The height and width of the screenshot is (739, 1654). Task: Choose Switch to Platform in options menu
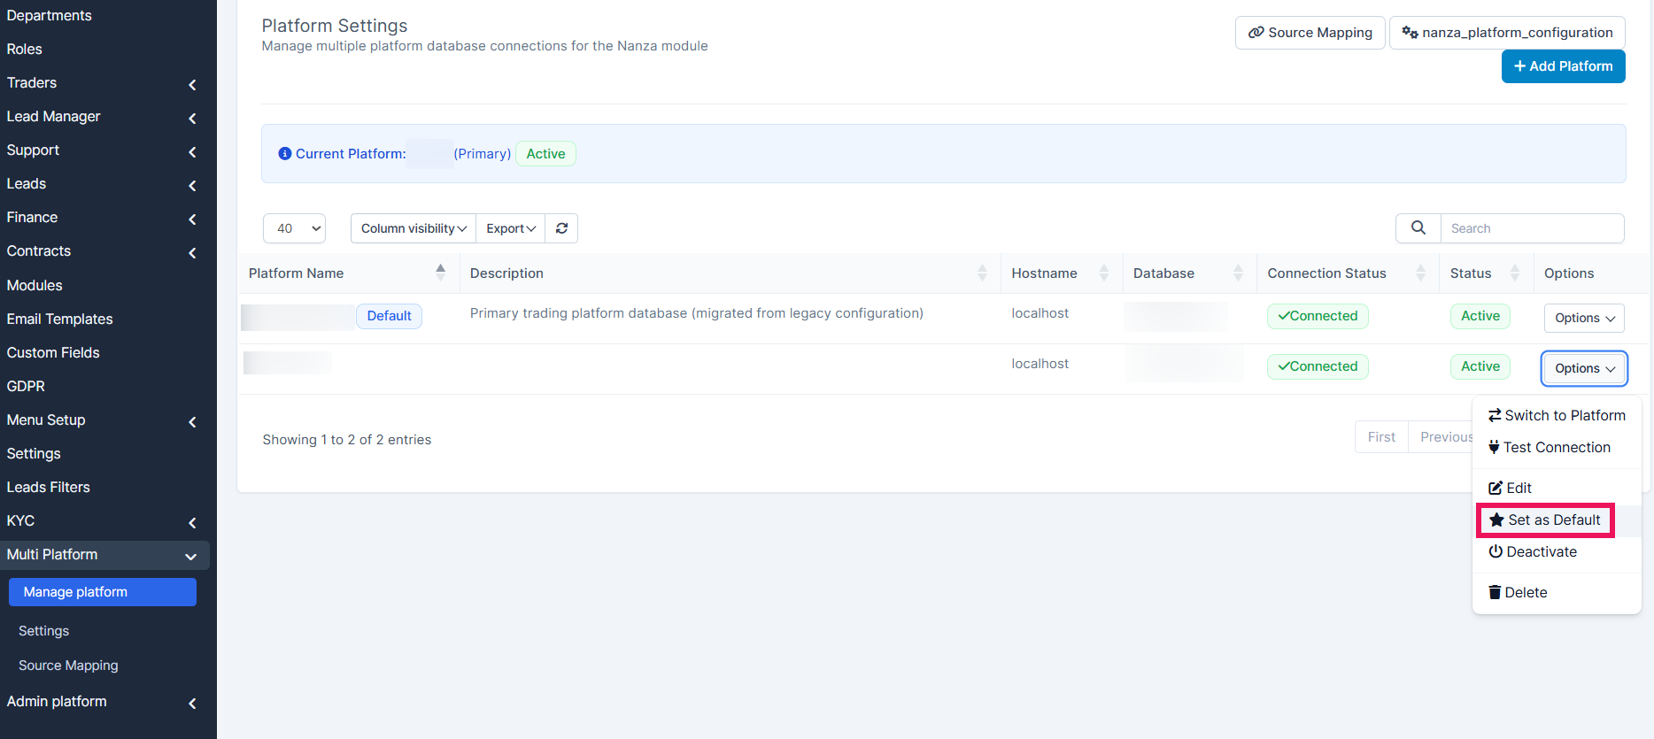coord(1557,415)
